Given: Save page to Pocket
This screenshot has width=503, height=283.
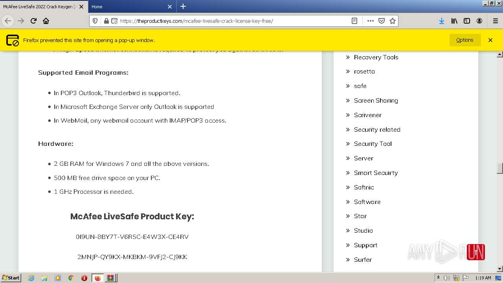Looking at the screenshot, I should tap(381, 21).
